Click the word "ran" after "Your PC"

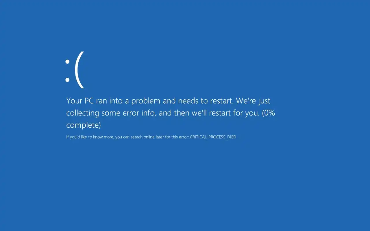[101, 101]
